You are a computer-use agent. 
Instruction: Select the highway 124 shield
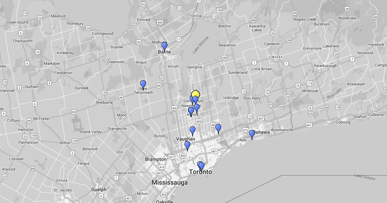pos(104,92)
